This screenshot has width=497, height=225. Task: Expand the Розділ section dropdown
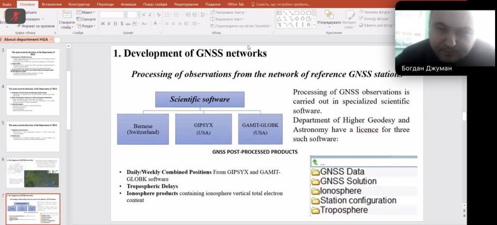point(87,26)
